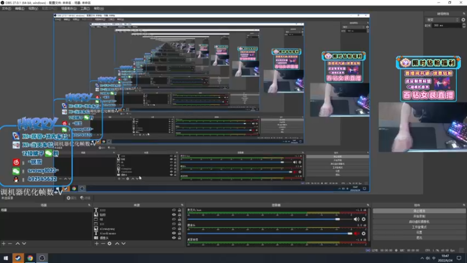This screenshot has width=467, height=263.
Task: Toggle the lock of the 摄像头 source
Action: point(179,238)
